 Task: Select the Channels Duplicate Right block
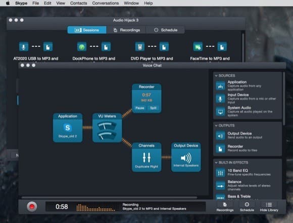(146, 157)
